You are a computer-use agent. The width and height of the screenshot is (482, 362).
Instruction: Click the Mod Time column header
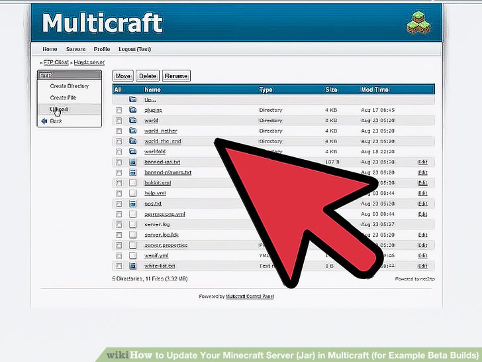pyautogui.click(x=375, y=90)
